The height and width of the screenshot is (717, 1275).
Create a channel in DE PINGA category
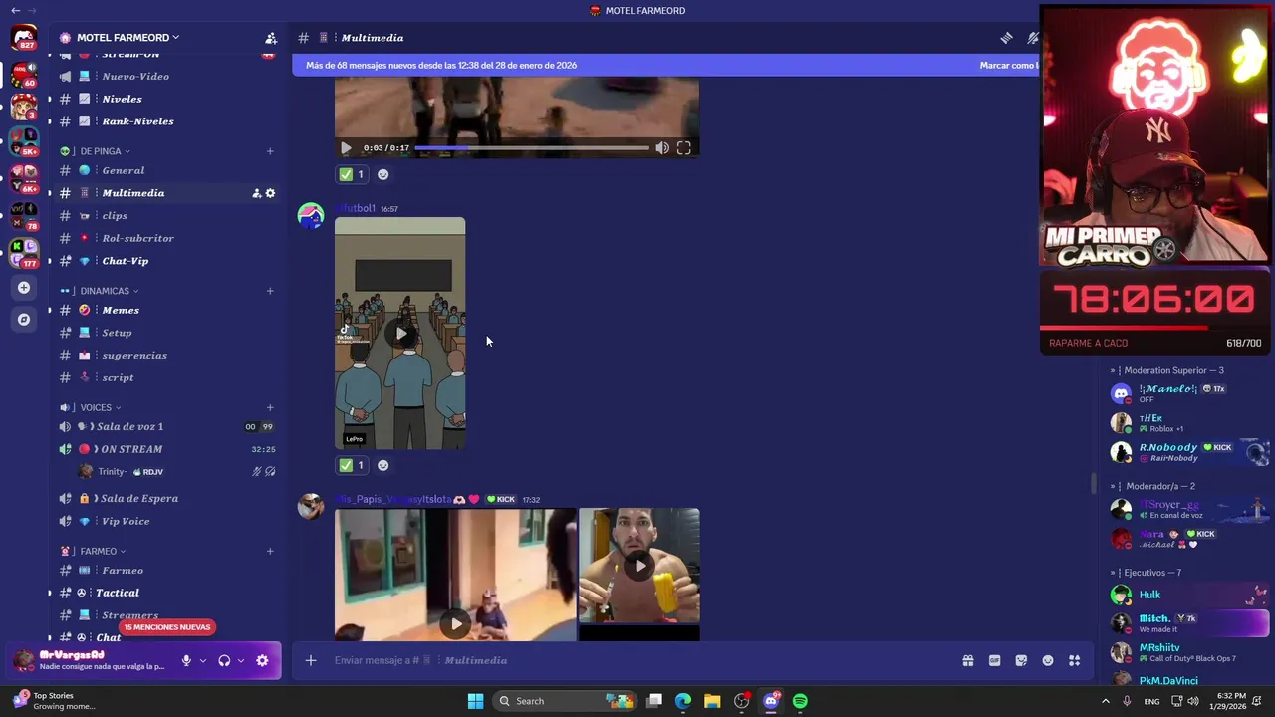pos(270,151)
